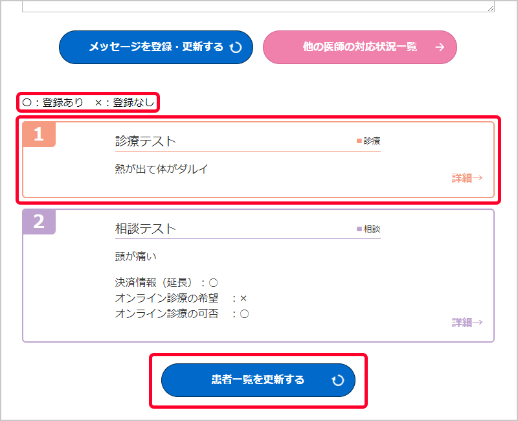The image size is (518, 421).
Task: Click the 熱が出て体がダルイ symptom text
Action: [162, 169]
